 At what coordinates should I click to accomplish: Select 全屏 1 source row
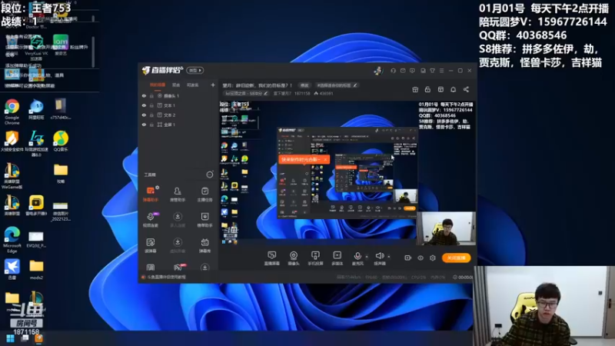(178, 125)
